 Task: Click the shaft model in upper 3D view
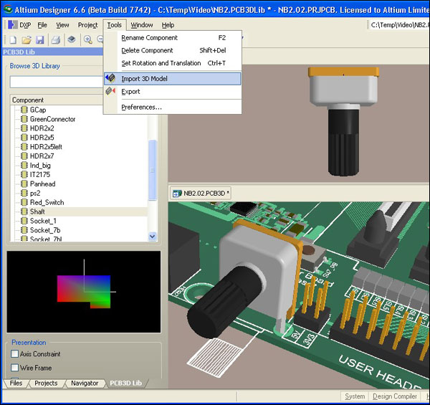coord(343,120)
